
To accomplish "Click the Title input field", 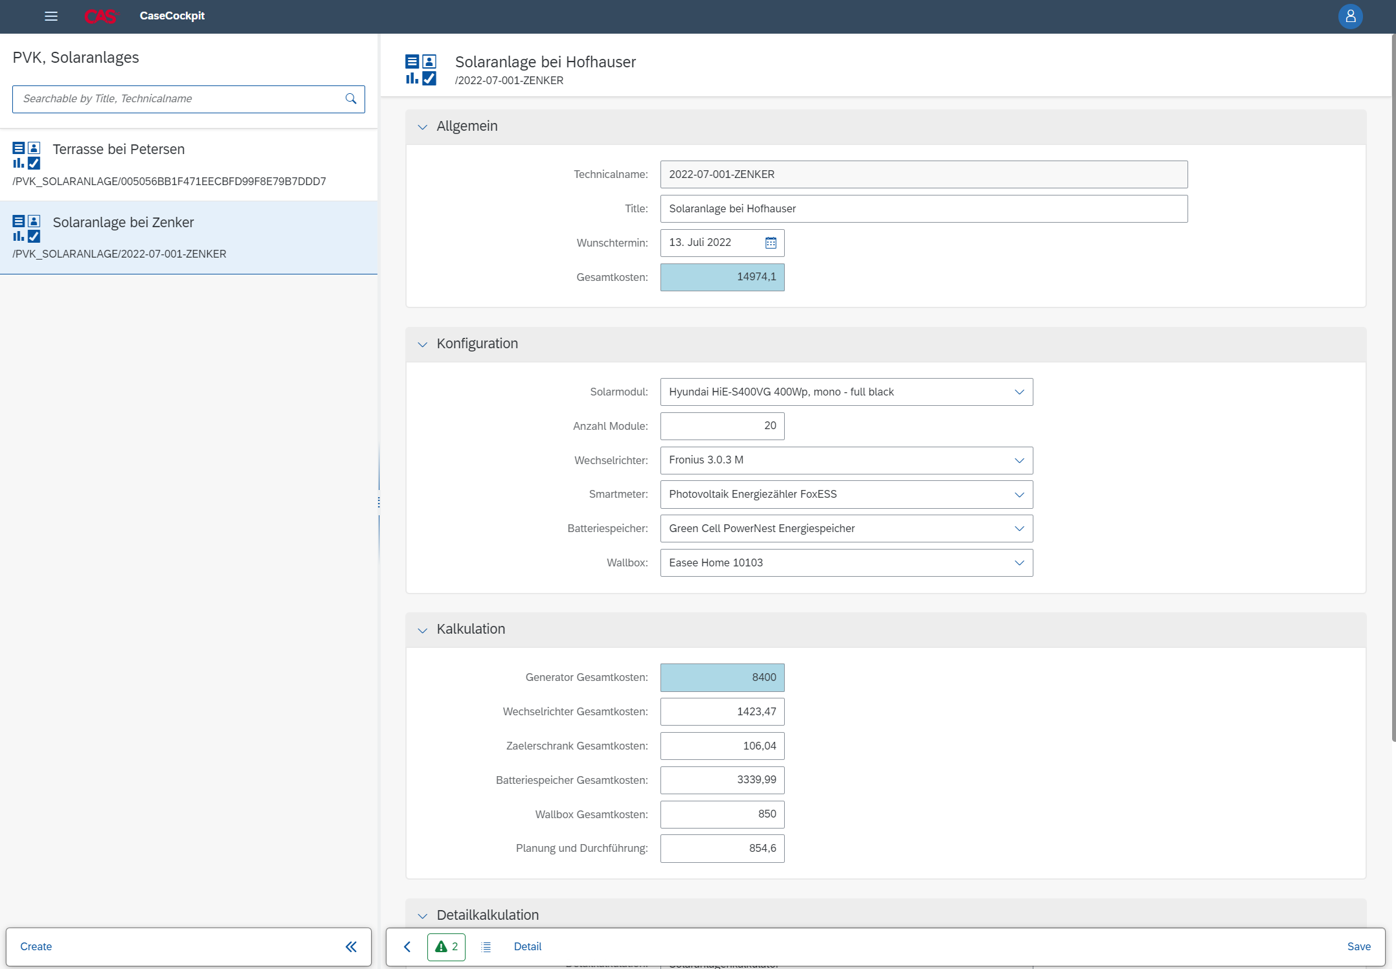I will point(924,209).
